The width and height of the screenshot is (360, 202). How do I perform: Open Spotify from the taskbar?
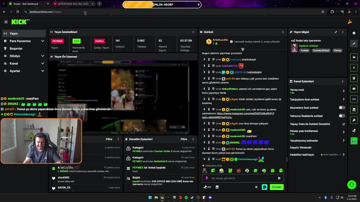(x=186, y=198)
